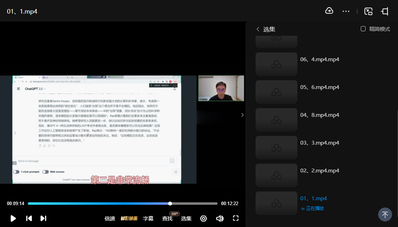Enable the 精简模式 checkbox
This screenshot has height=227, width=398.
coord(363,29)
